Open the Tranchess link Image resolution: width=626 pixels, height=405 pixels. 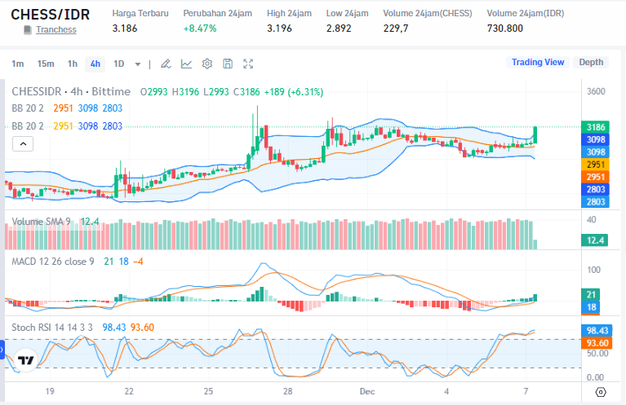point(55,29)
